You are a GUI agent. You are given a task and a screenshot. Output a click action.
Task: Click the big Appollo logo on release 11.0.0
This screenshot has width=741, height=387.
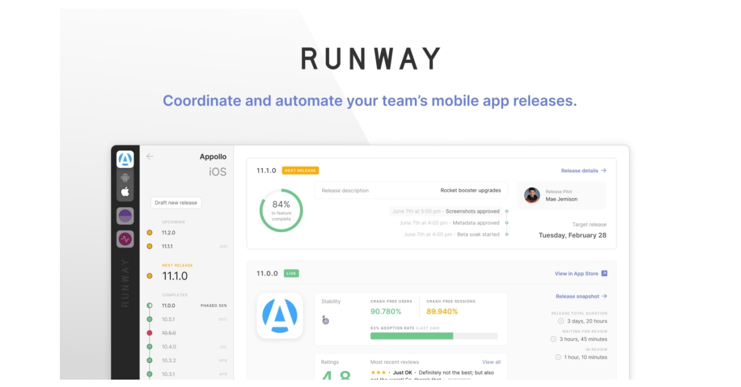[x=280, y=317]
